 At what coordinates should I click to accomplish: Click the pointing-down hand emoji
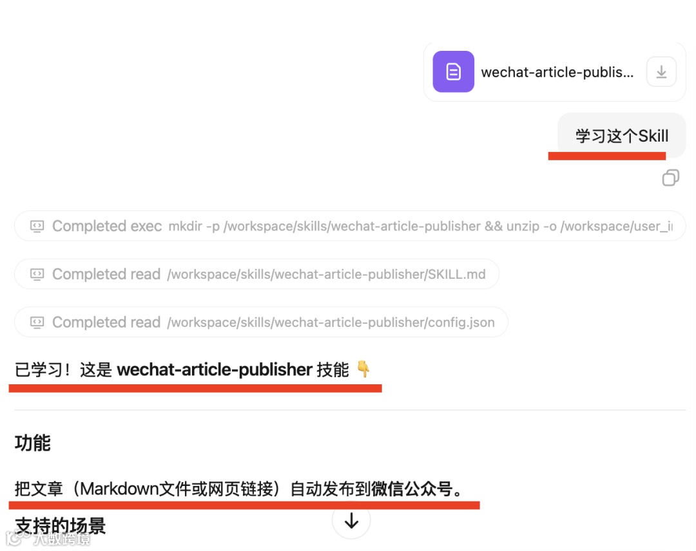(x=363, y=369)
